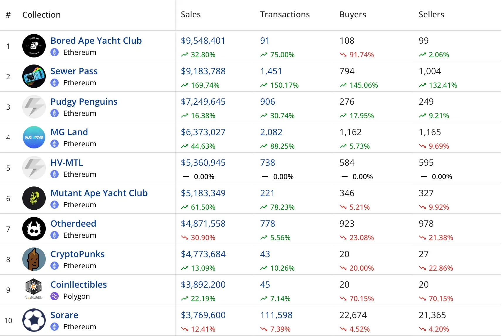502x336 pixels.
Task: Click Polygon label under Coinllectibles
Action: coord(77,296)
